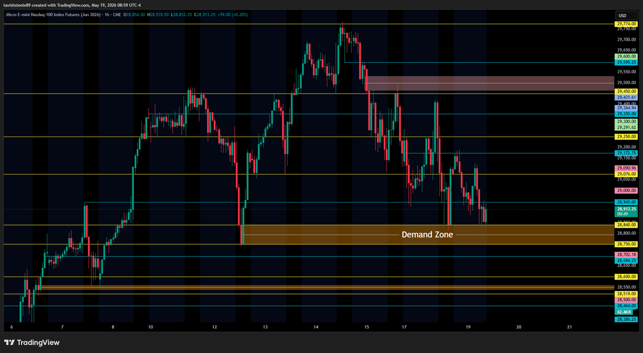Click the 29,090.96 pink price label

[x=626, y=168]
